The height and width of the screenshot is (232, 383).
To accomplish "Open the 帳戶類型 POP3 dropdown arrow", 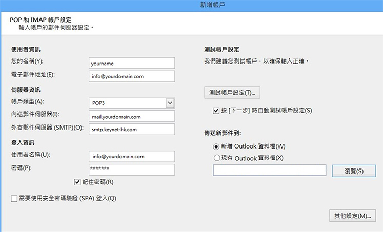I will tap(170, 102).
